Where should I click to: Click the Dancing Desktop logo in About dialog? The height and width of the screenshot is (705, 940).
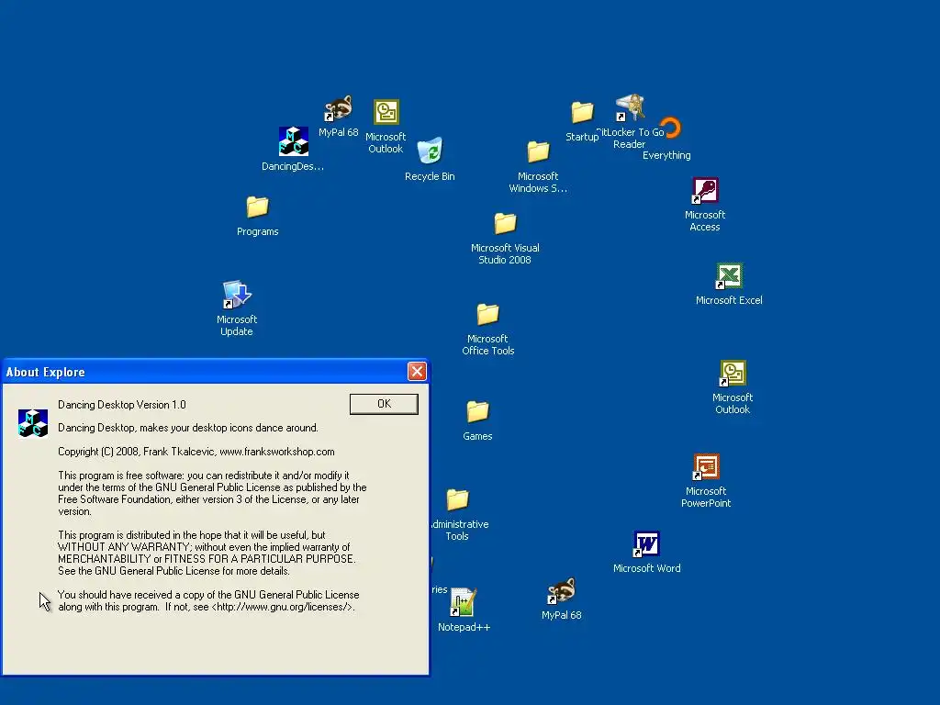point(33,423)
